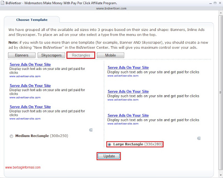The width and height of the screenshot is (223, 178).
Task: Open the Skyscrapers template group
Action: [51, 55]
